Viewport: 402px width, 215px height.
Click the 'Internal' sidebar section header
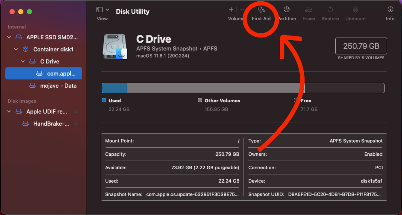point(17,27)
